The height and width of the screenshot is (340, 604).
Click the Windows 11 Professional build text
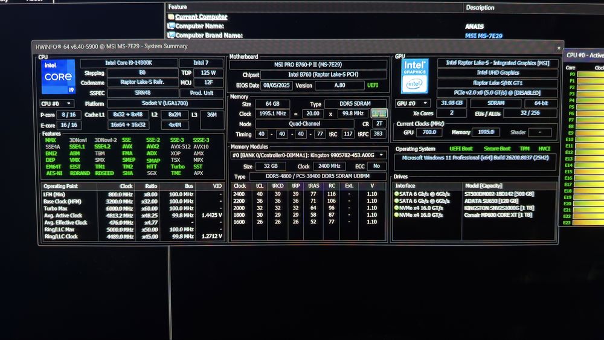coord(475,158)
